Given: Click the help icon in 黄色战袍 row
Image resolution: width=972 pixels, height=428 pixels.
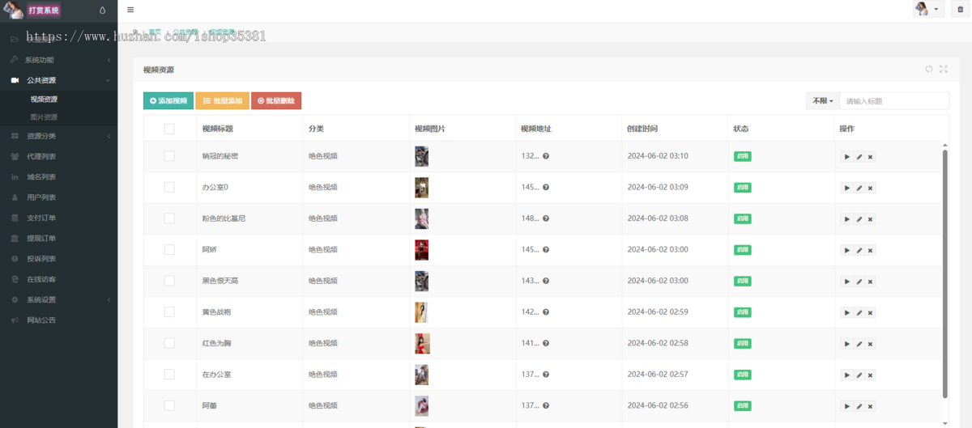Looking at the screenshot, I should click(546, 311).
